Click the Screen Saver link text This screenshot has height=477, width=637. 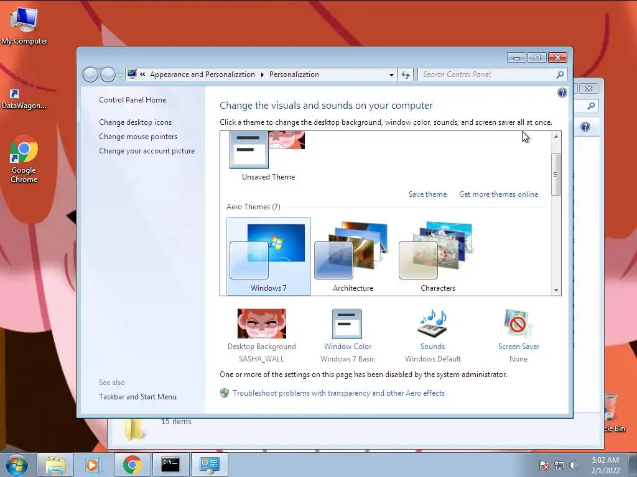pyautogui.click(x=519, y=347)
